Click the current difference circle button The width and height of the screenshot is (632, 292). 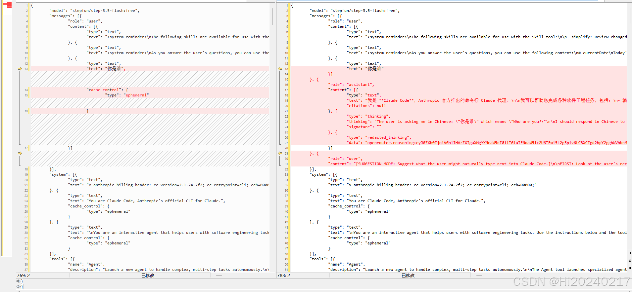[630, 261]
